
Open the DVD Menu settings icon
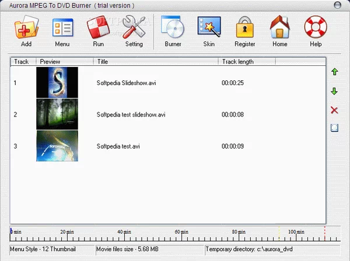pyautogui.click(x=62, y=28)
